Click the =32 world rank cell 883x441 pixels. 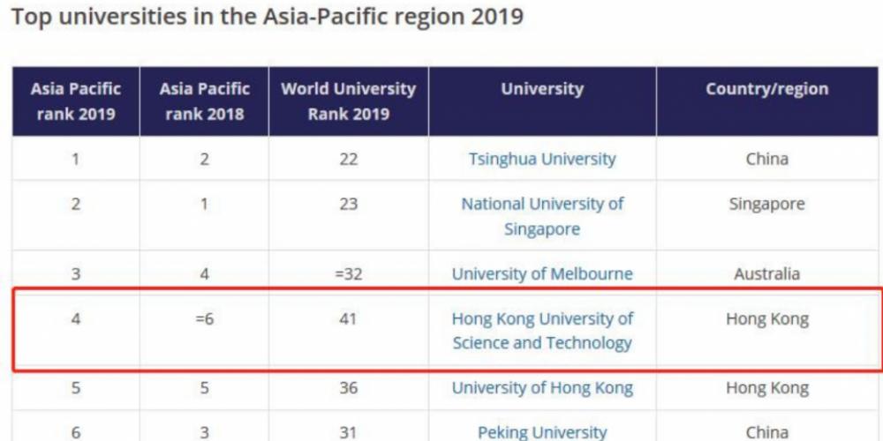[348, 273]
